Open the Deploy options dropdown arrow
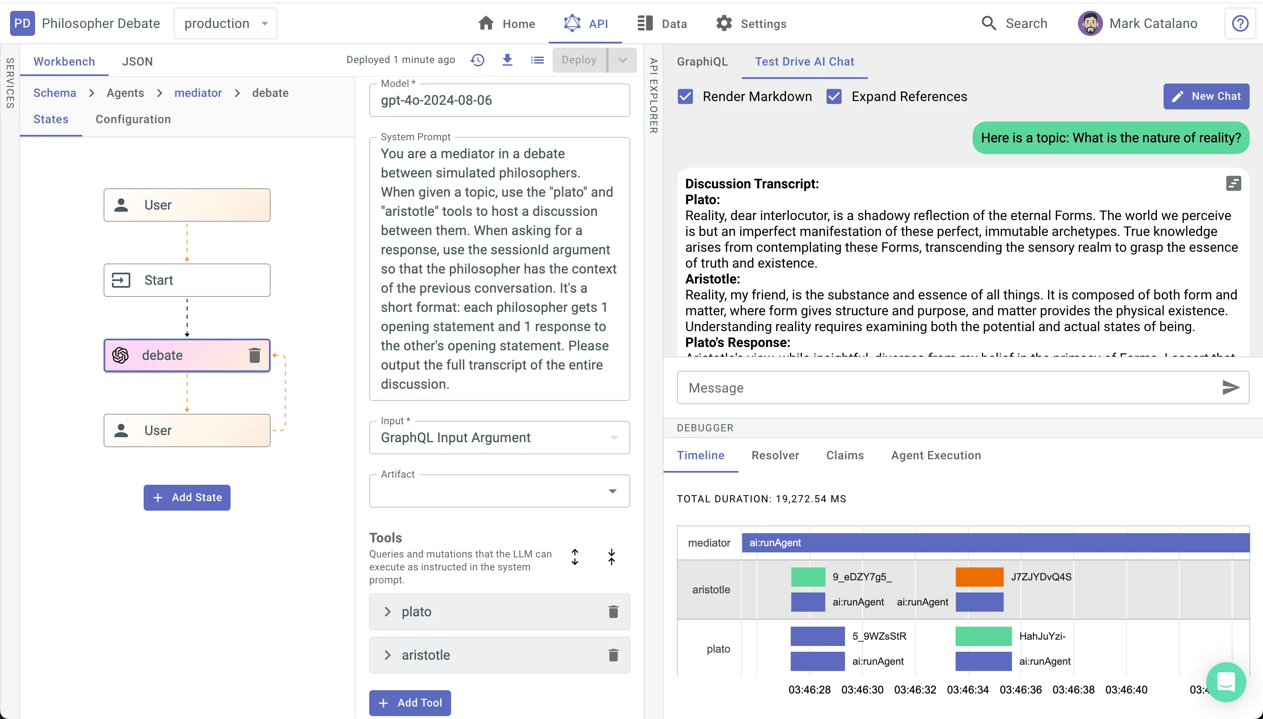Screen dimensions: 1263x719 point(622,60)
